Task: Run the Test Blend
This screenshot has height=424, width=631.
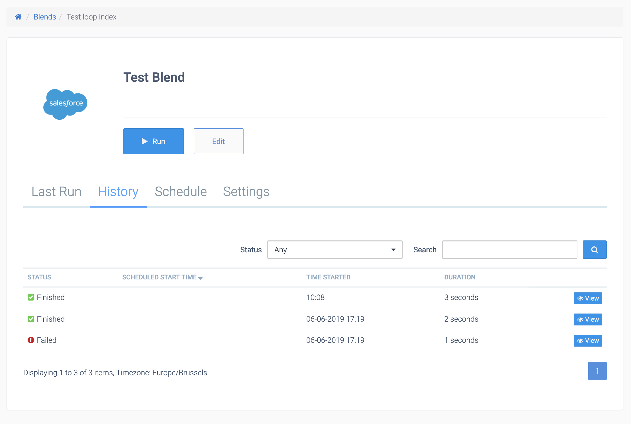Action: click(154, 141)
